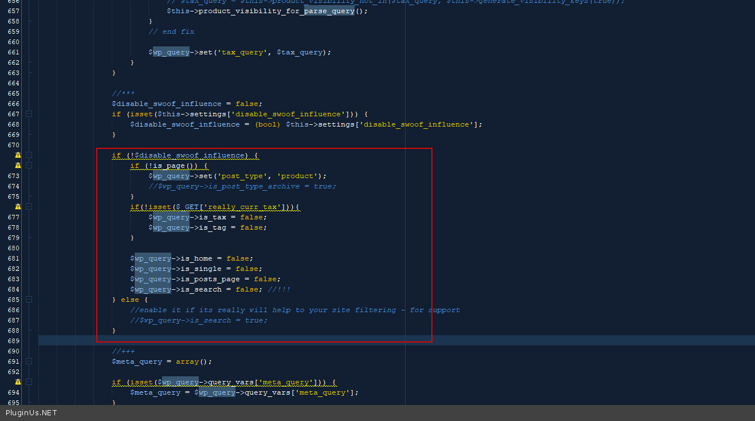Image resolution: width=755 pixels, height=421 pixels.
Task: Click the $meta_query = array() statement
Action: [x=162, y=361]
